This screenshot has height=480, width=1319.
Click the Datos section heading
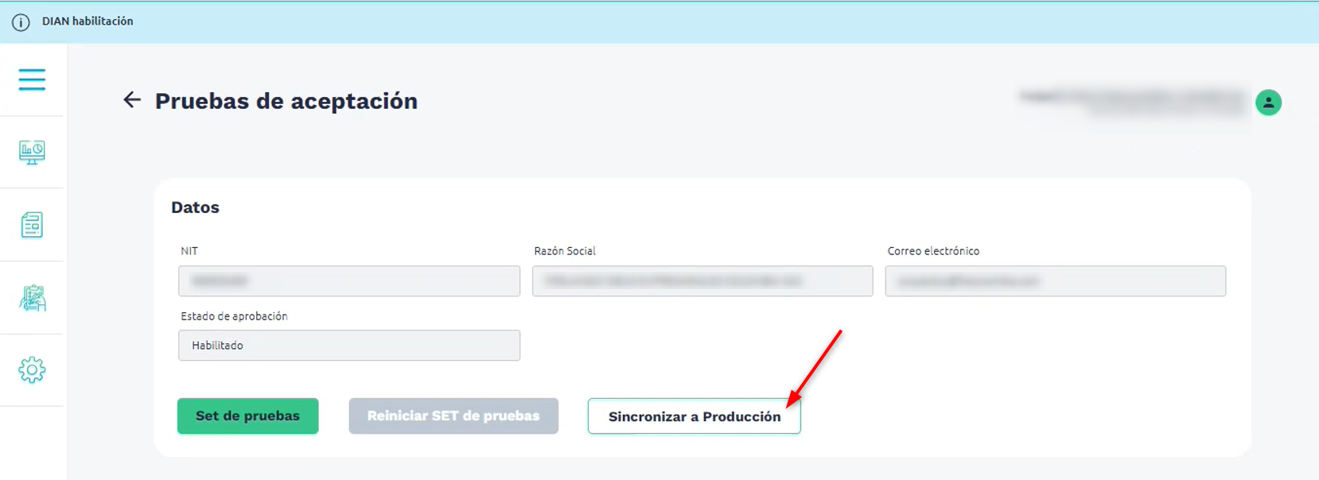(x=195, y=207)
